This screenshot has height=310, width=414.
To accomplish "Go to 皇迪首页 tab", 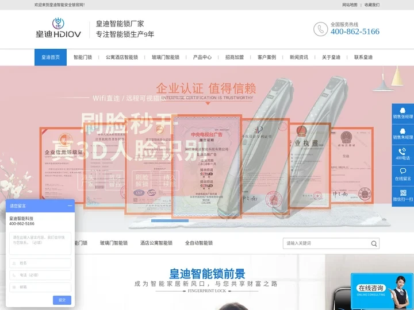I will pos(51,57).
